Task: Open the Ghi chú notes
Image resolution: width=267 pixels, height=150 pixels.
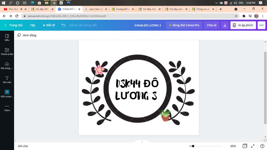Action: point(23,146)
